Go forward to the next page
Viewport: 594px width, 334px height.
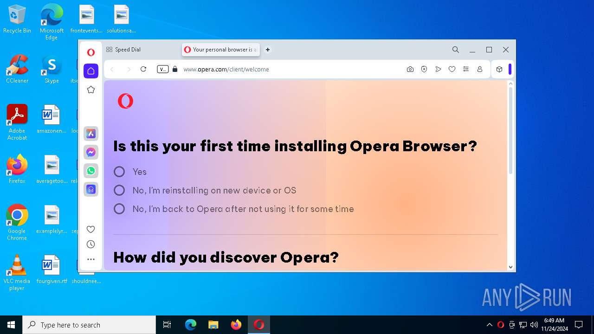point(129,69)
